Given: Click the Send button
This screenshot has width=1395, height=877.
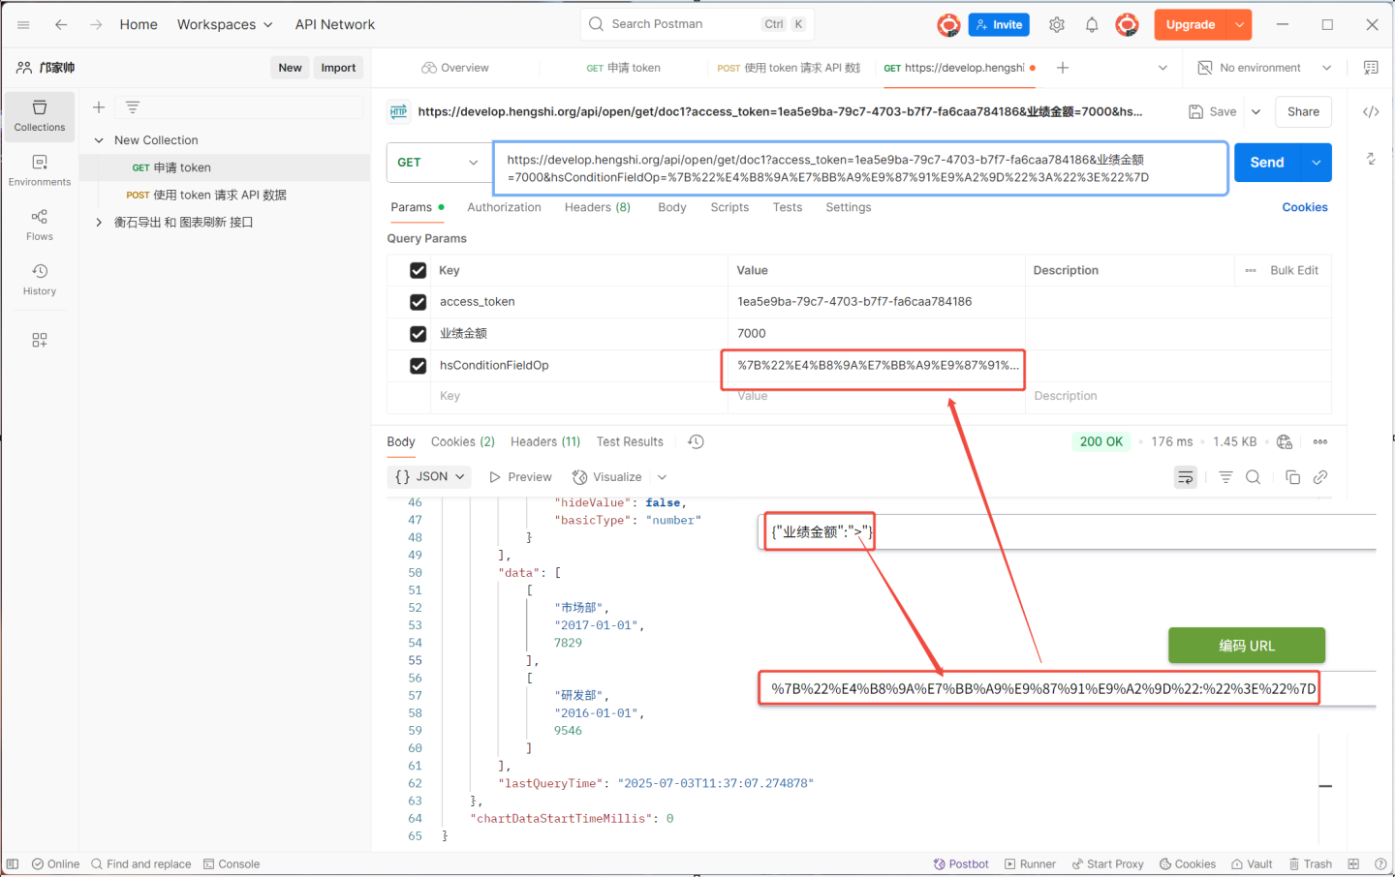Looking at the screenshot, I should 1266,163.
